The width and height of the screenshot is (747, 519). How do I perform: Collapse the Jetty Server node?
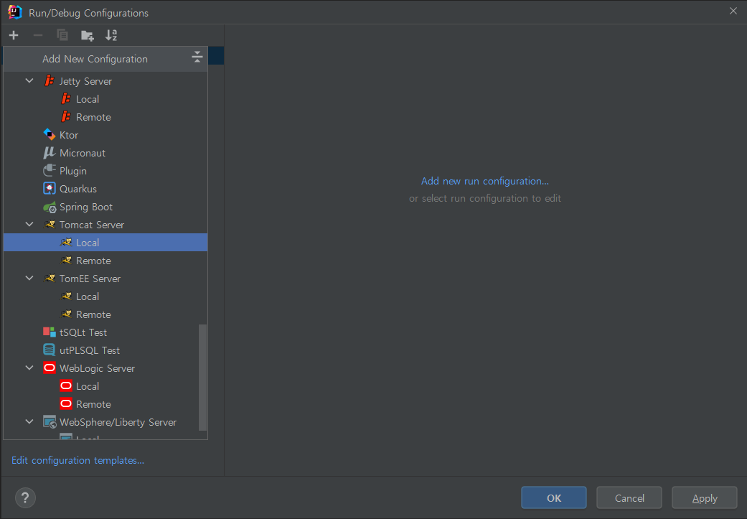coord(29,81)
